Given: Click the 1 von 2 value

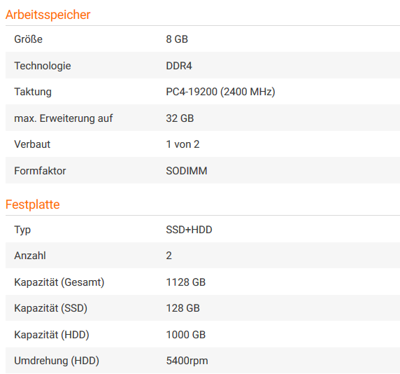Looking at the screenshot, I should click(x=183, y=144).
